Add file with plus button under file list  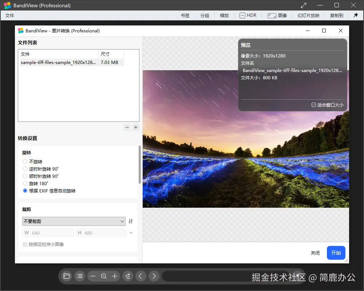[x=136, y=127]
